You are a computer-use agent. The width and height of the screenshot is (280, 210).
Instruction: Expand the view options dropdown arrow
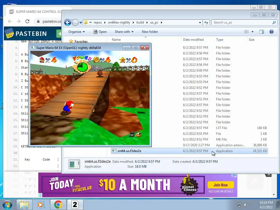point(252,32)
